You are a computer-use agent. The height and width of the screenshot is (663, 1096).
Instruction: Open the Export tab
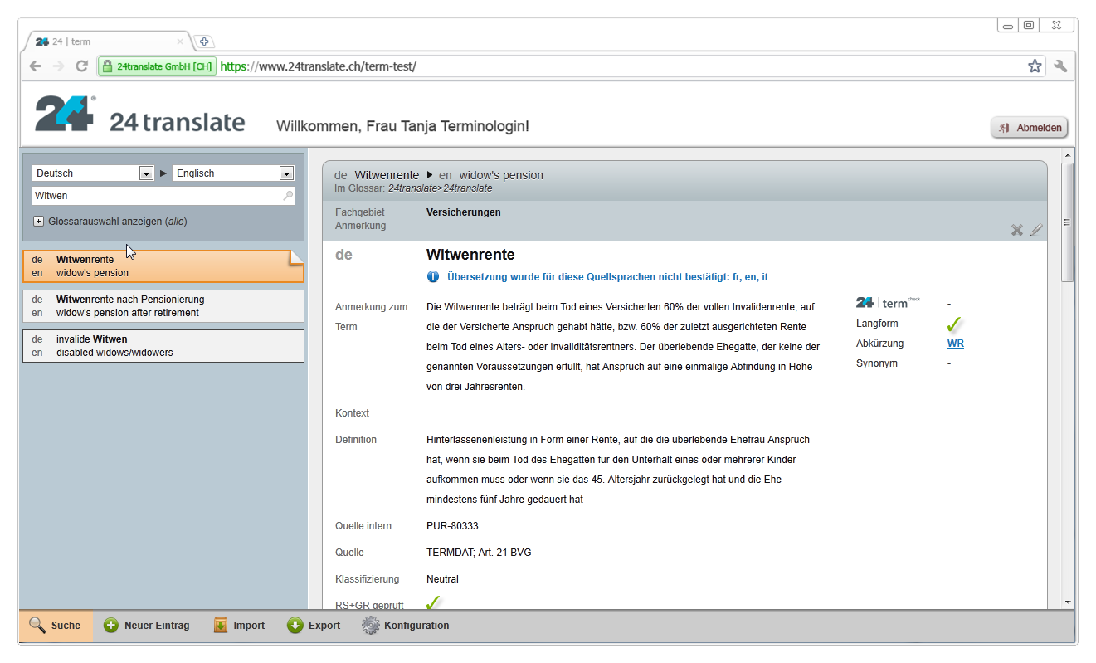[x=314, y=626]
